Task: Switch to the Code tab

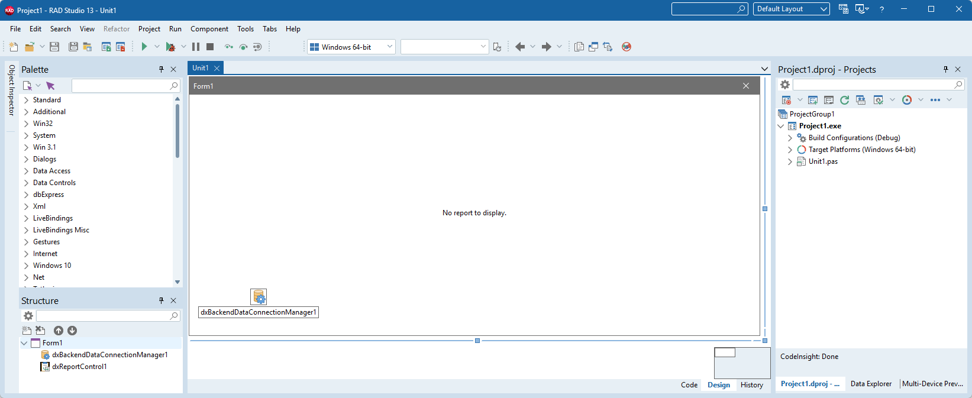Action: click(689, 385)
